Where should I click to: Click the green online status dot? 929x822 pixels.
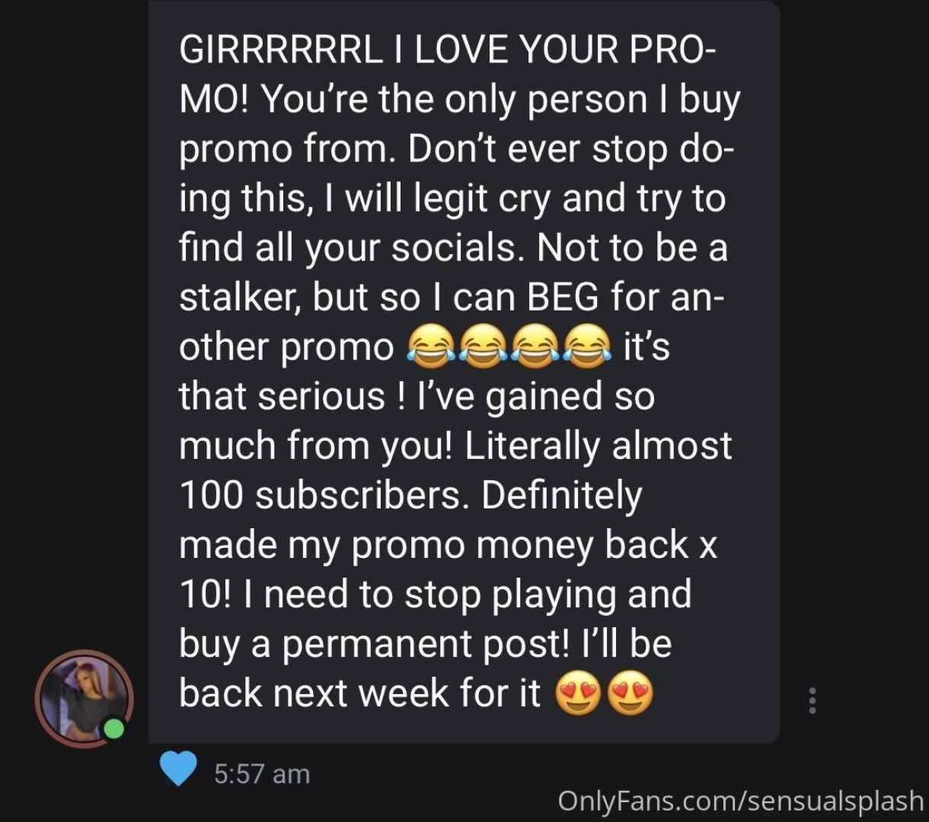(x=113, y=728)
